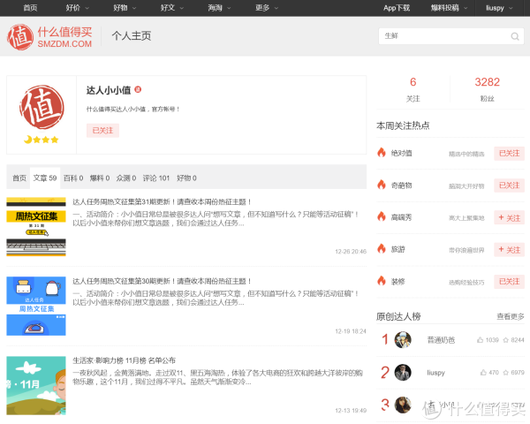Select the 众测 0 tab
This screenshot has width=530, height=424.
[x=126, y=178]
